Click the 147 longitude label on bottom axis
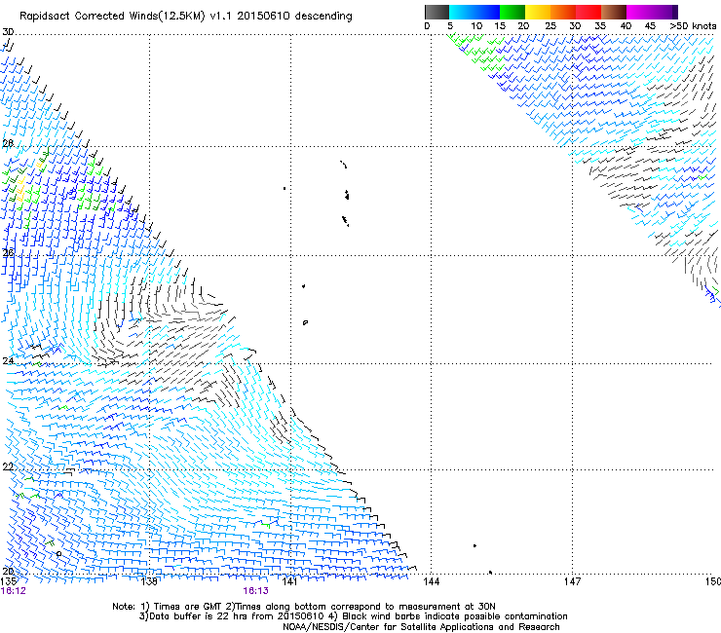Screen dimensions: 721x633 click(x=572, y=581)
